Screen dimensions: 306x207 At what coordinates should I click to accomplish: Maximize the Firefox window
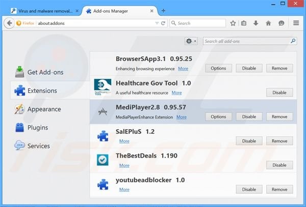click(x=283, y=4)
